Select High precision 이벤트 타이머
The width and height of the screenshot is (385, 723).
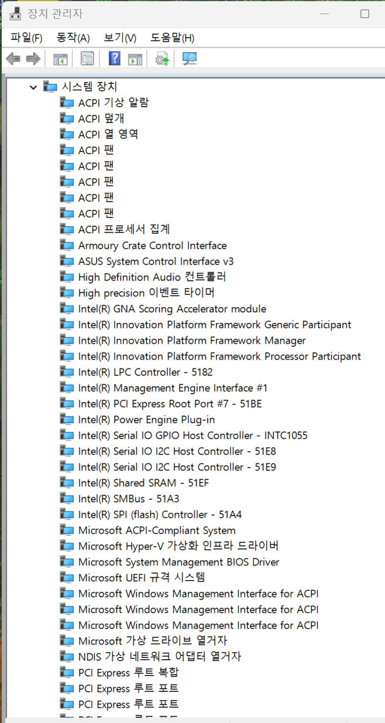pyautogui.click(x=146, y=293)
